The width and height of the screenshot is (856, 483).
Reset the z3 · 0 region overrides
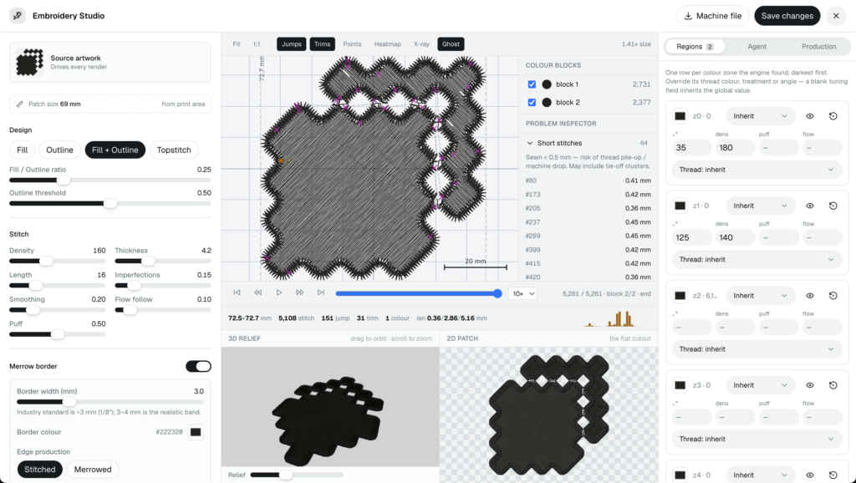click(x=833, y=385)
